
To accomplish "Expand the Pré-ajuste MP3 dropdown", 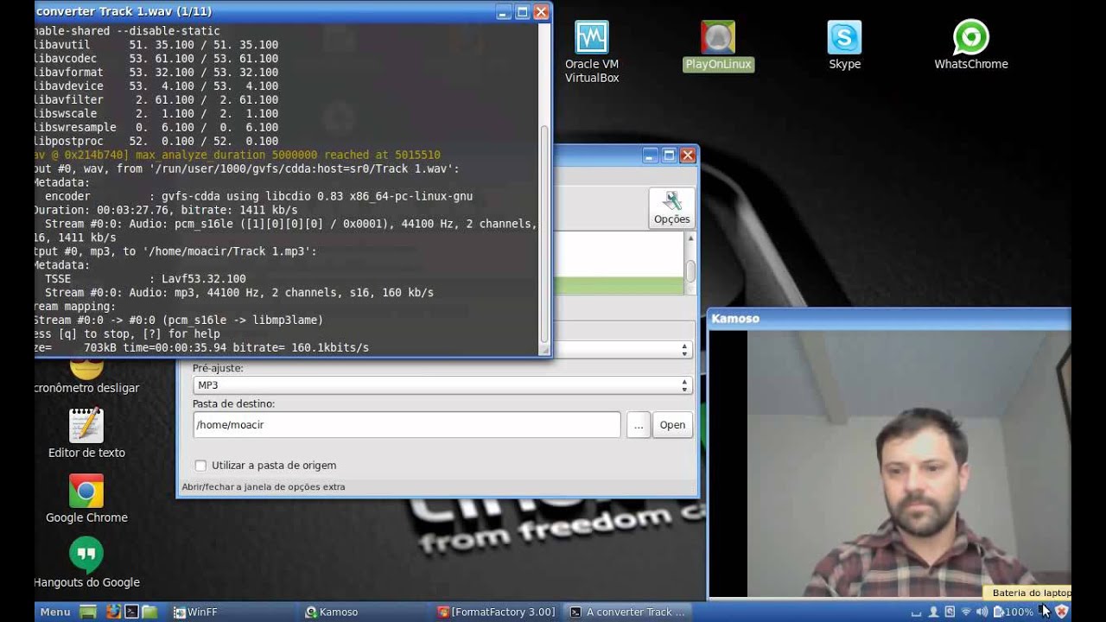I will (x=442, y=385).
